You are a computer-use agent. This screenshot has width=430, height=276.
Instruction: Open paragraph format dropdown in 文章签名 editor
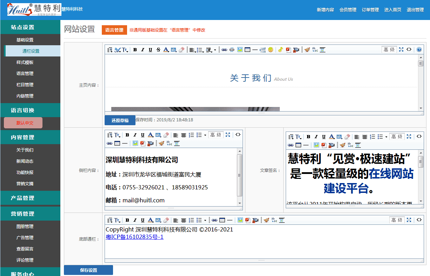click(291, 137)
